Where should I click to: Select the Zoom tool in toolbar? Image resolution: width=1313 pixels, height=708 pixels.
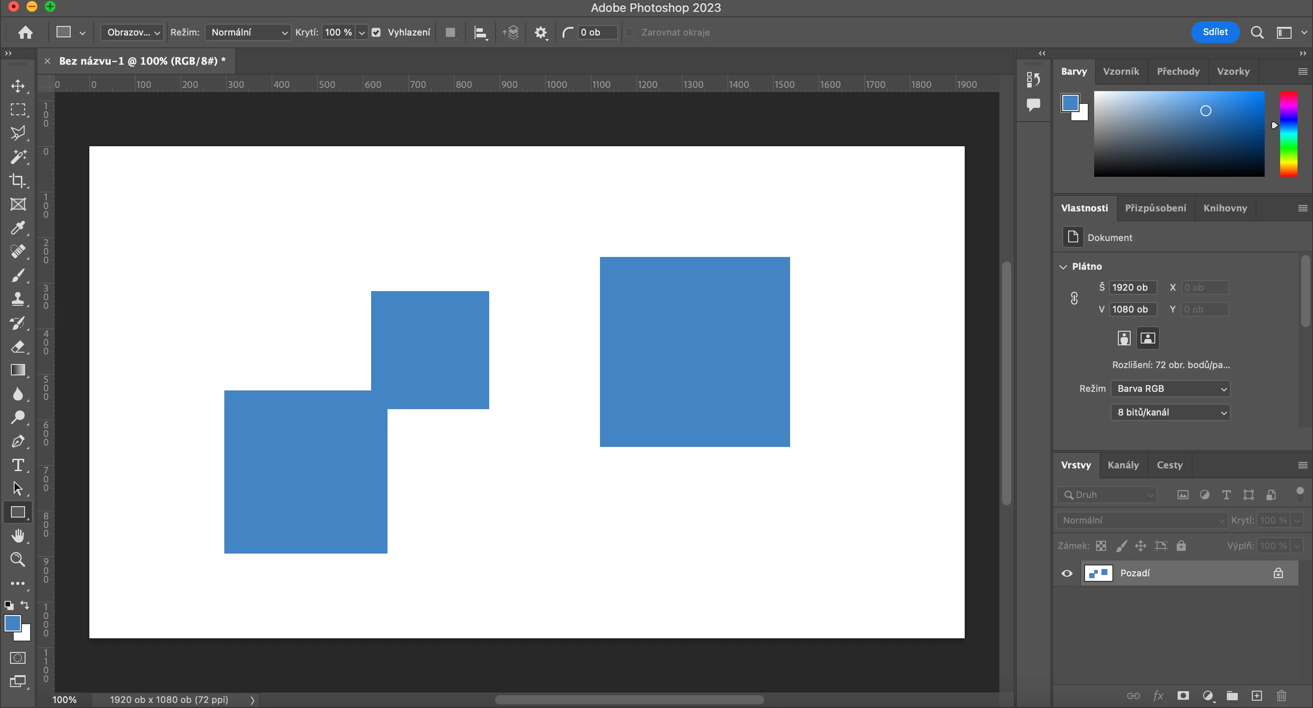pos(18,559)
